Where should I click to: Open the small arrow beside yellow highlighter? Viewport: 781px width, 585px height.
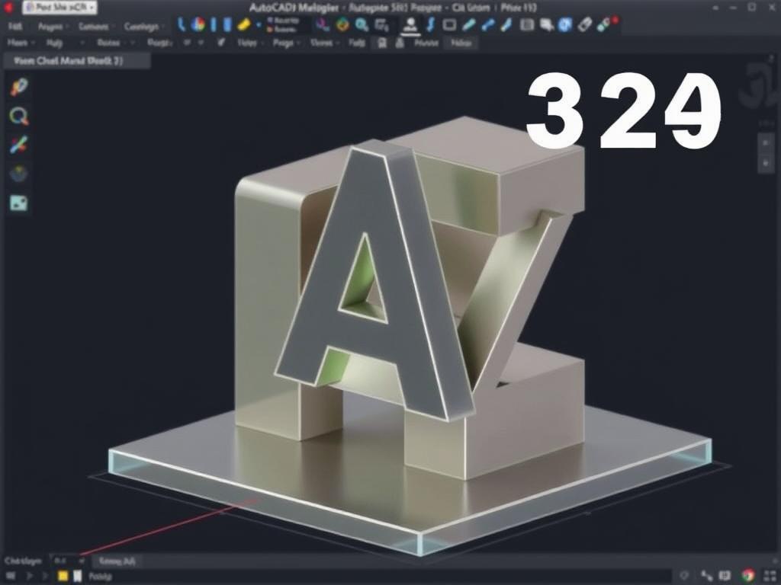258,24
